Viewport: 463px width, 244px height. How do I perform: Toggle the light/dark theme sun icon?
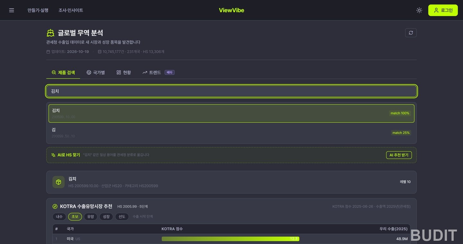(x=419, y=10)
